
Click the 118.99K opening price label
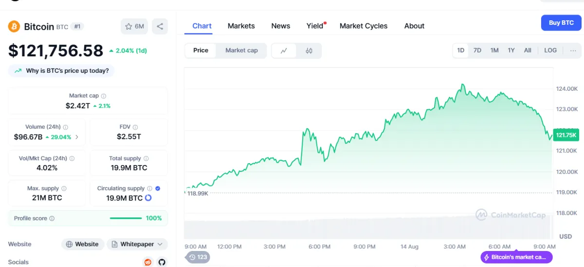[x=198, y=193]
